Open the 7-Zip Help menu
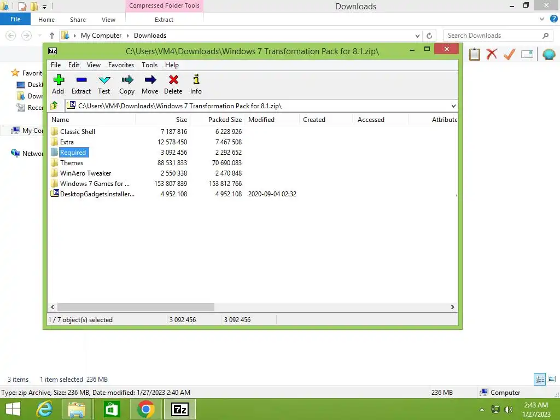 coord(172,65)
